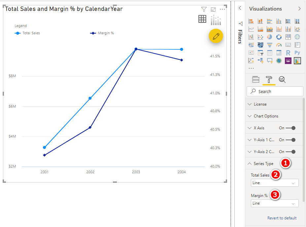Select the pie chart visual

pos(269,37)
